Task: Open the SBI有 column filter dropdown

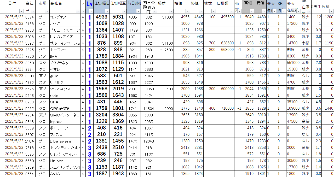Action: click(284, 11)
